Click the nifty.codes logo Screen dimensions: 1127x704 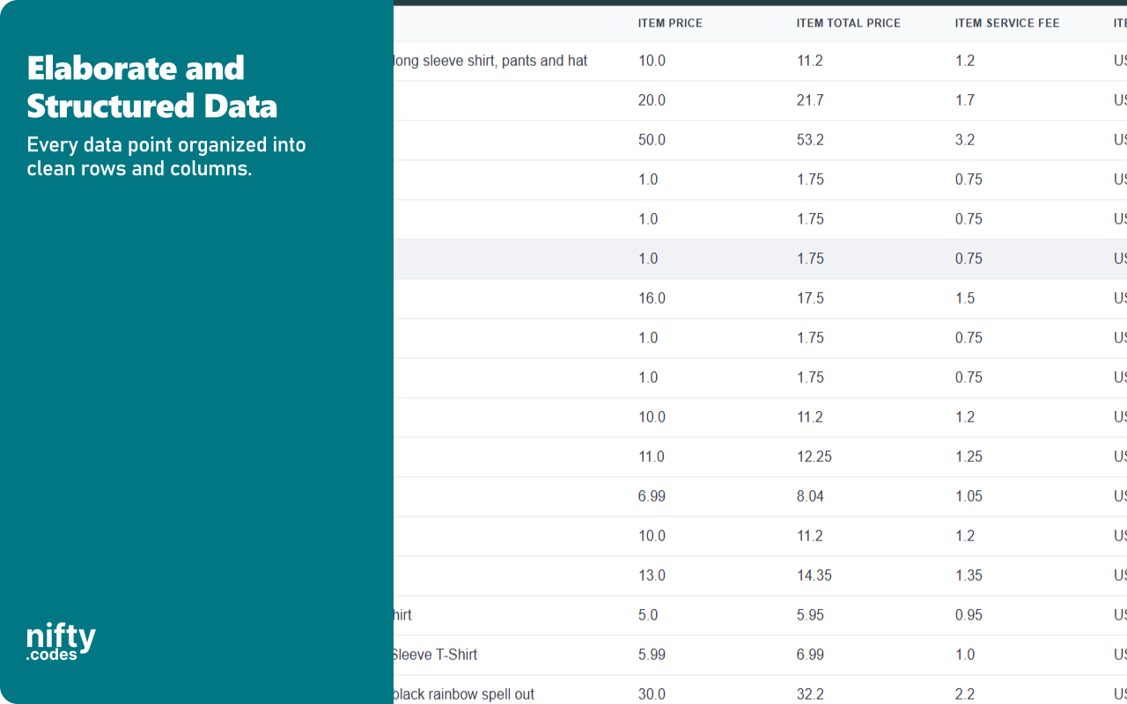[x=61, y=642]
